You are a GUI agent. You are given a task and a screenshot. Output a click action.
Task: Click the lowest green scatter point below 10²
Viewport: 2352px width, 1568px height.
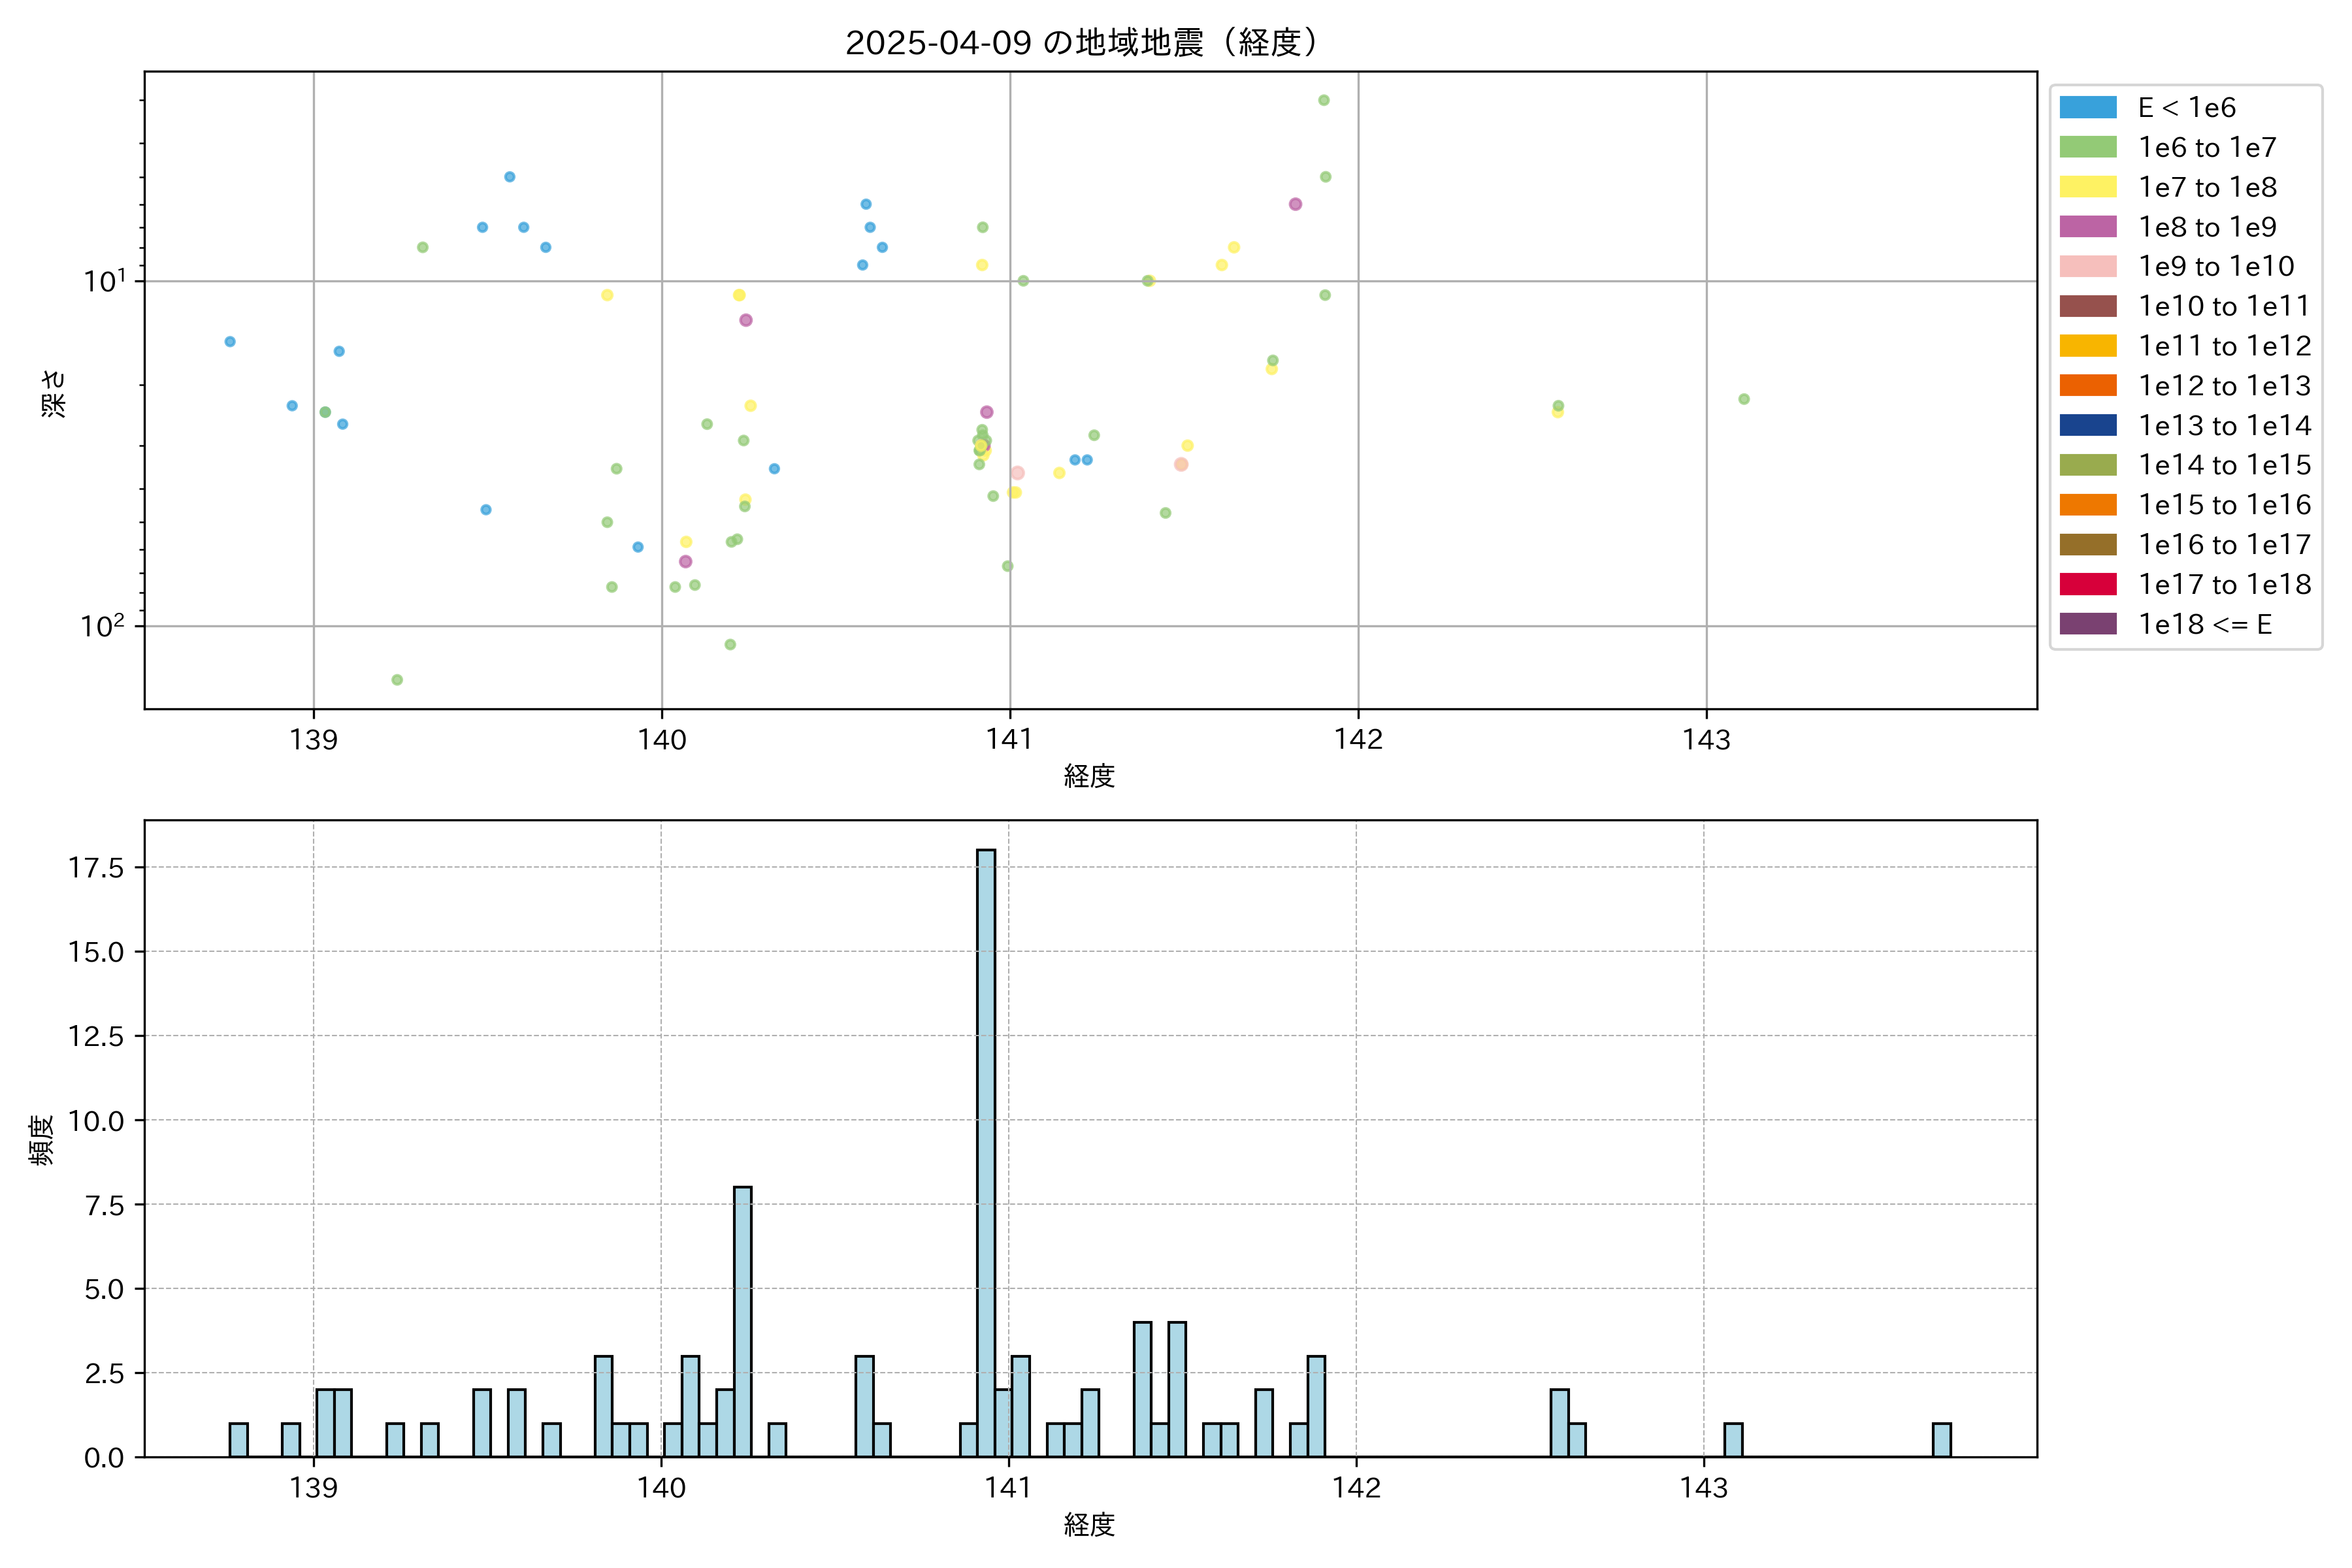pos(397,680)
